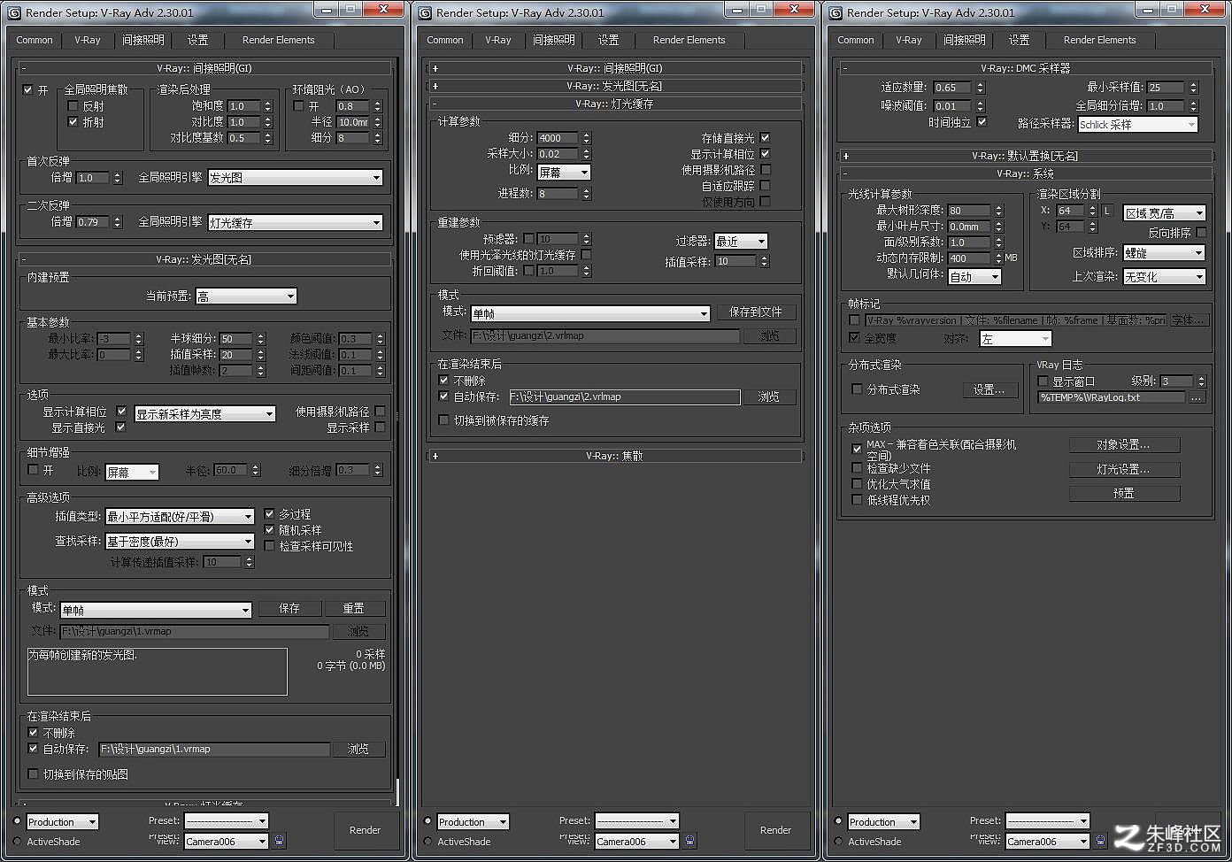Click the lock view icon in left window
The height and width of the screenshot is (862, 1232).
(x=280, y=841)
